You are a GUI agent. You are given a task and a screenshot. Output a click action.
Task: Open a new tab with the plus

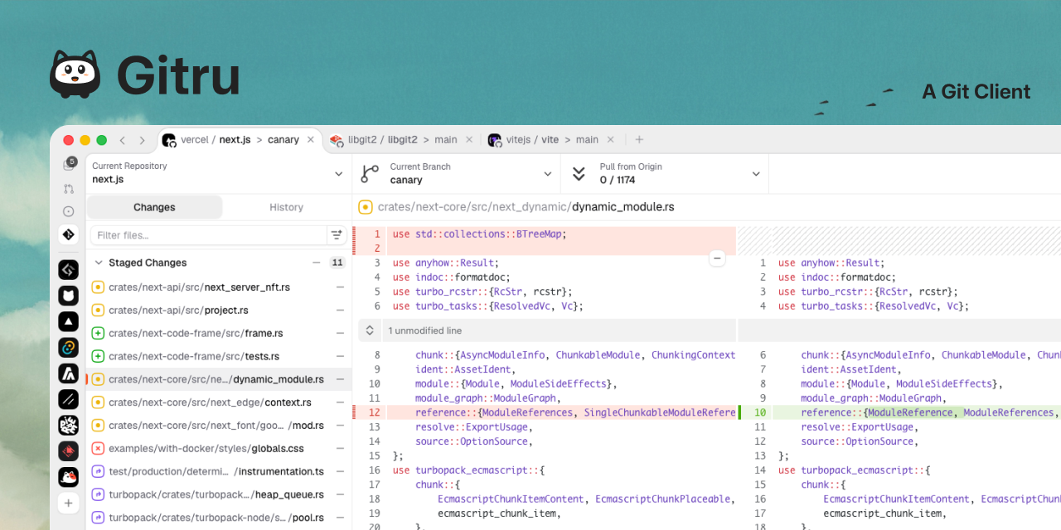click(x=639, y=140)
